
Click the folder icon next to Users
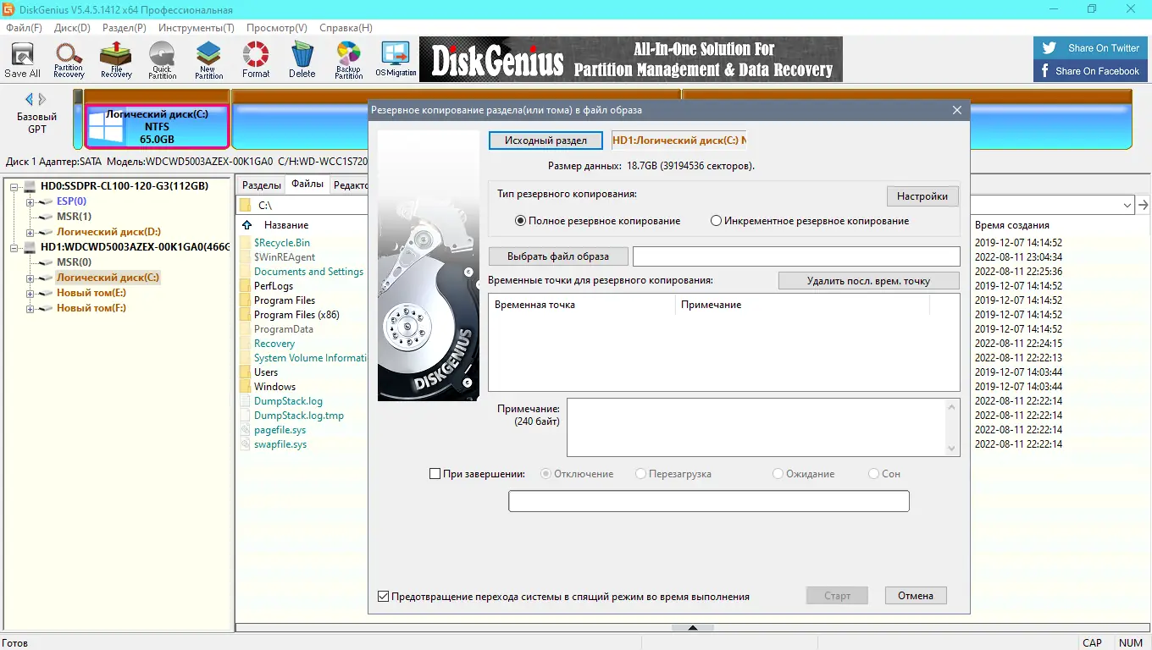coord(246,372)
